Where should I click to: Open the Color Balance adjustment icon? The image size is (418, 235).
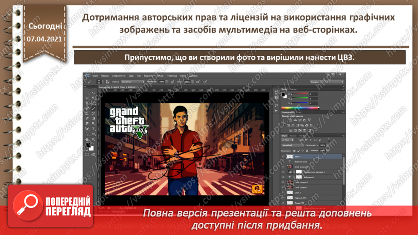(x=293, y=125)
